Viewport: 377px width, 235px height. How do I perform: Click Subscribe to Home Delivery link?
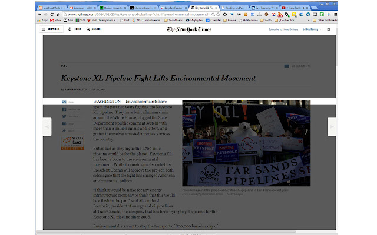[283, 29]
